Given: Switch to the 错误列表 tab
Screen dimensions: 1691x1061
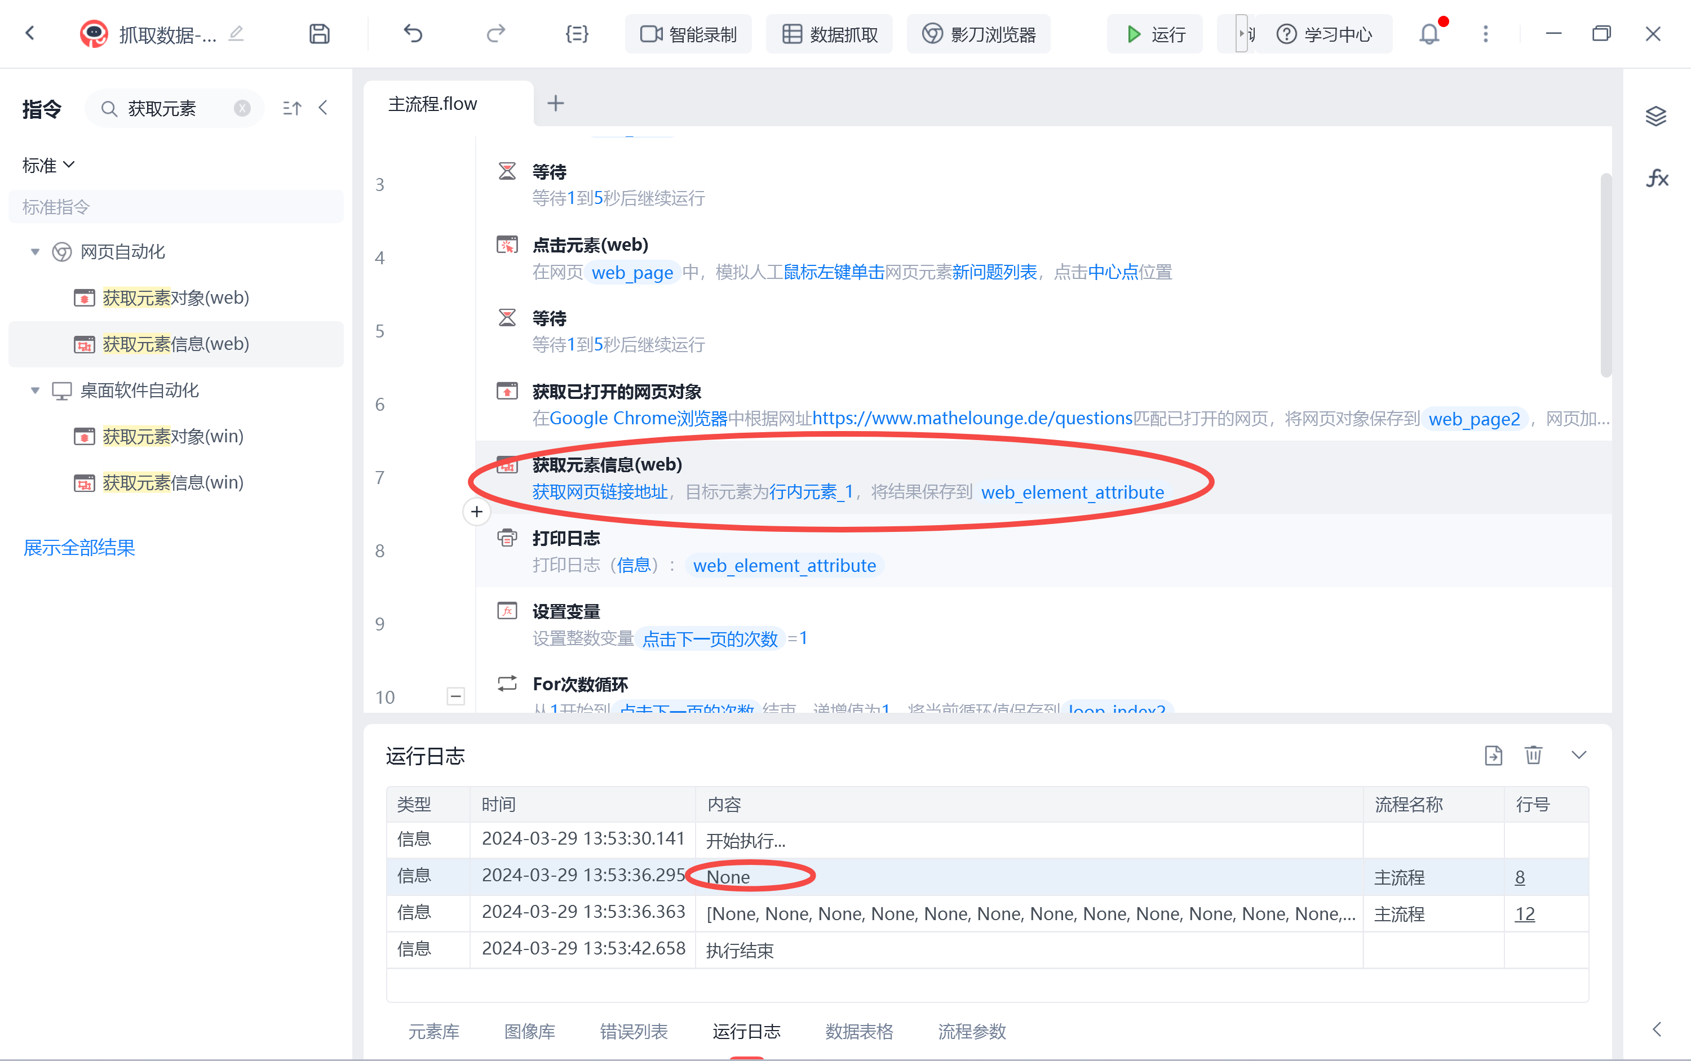Looking at the screenshot, I should click(633, 1031).
